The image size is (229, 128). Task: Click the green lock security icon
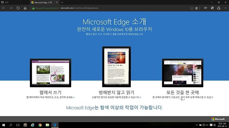tap(33, 8)
